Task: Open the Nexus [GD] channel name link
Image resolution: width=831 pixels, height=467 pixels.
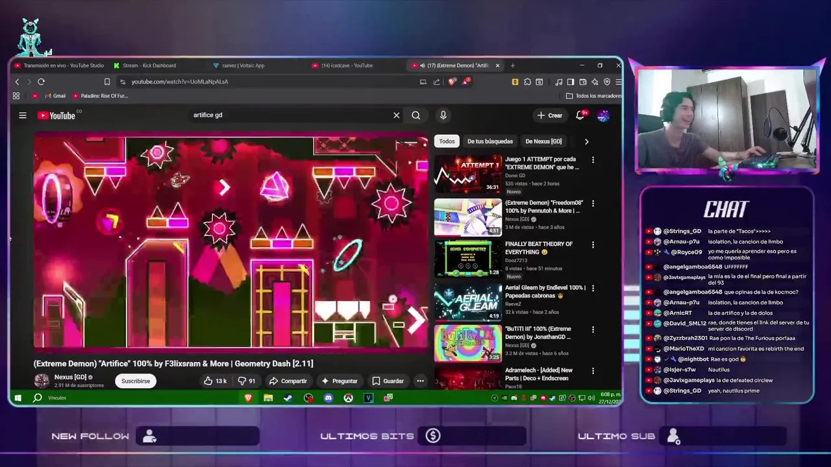Action: click(70, 377)
